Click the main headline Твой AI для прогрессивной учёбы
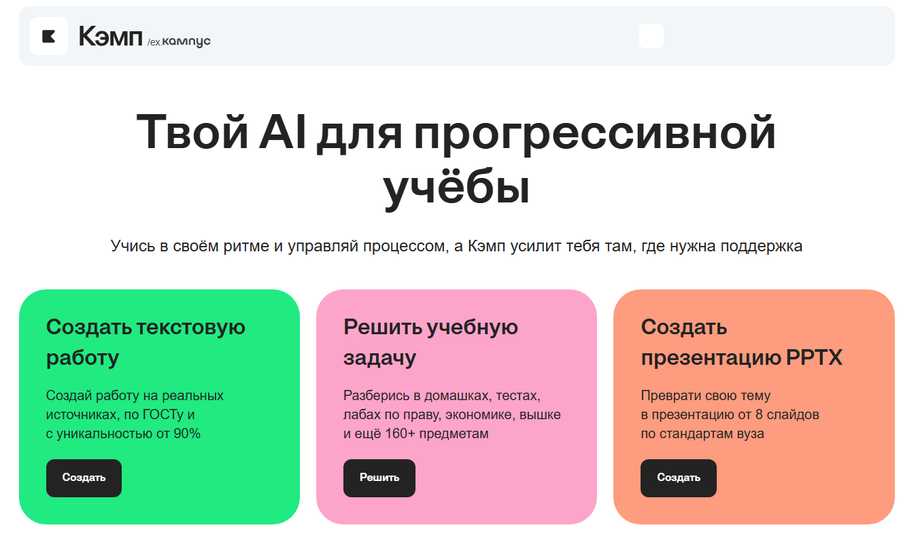918x536 pixels. click(456, 133)
